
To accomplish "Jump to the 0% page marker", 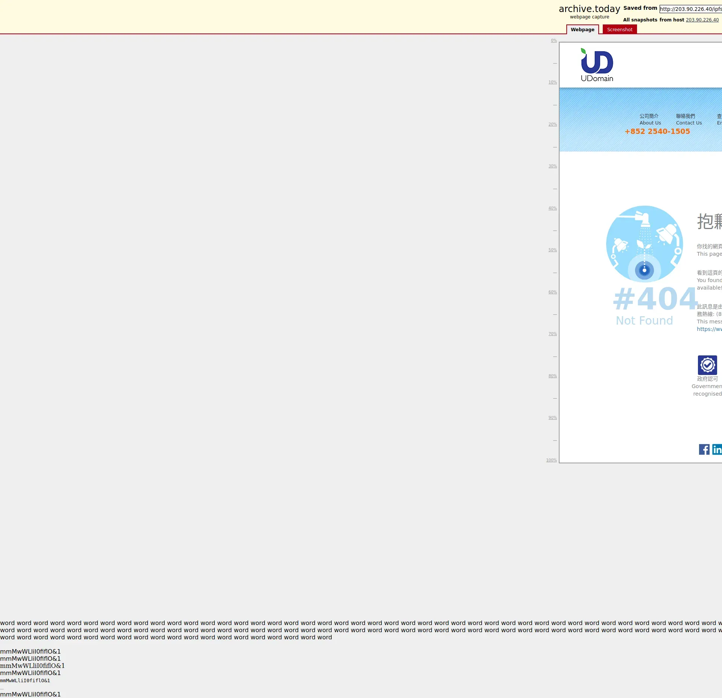I will click(554, 41).
